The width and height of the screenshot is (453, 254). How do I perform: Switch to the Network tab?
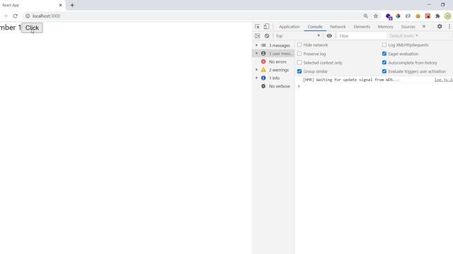tap(338, 27)
